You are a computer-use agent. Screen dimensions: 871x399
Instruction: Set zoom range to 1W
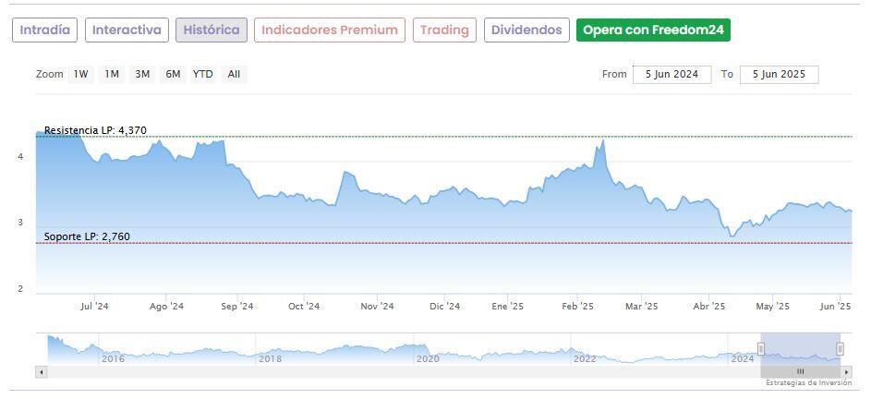[x=81, y=75]
